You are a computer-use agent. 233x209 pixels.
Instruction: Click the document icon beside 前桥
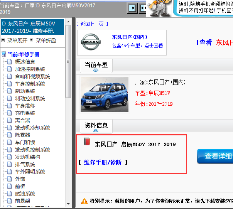pyautogui.click(x=10, y=186)
